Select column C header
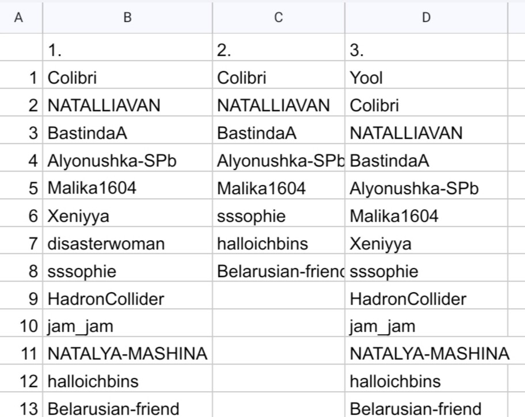 point(279,18)
